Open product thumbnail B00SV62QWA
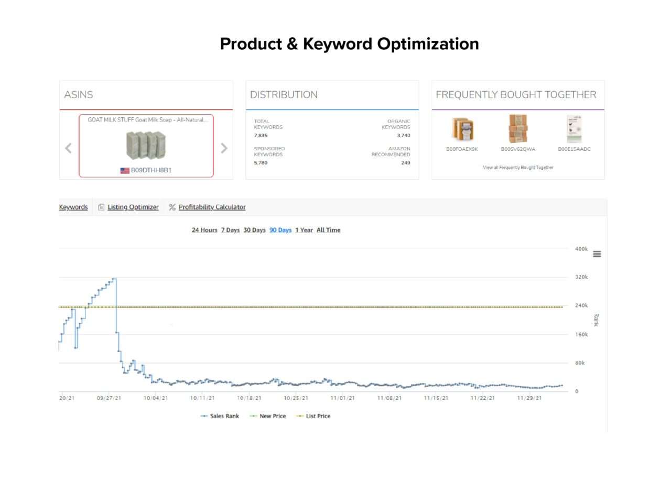This screenshot has width=671, height=482. [x=518, y=128]
